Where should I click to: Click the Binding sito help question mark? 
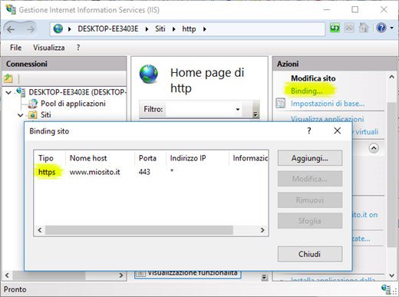[x=309, y=131]
